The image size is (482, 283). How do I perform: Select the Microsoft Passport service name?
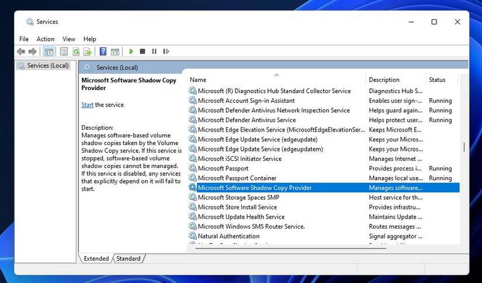pyautogui.click(x=223, y=168)
